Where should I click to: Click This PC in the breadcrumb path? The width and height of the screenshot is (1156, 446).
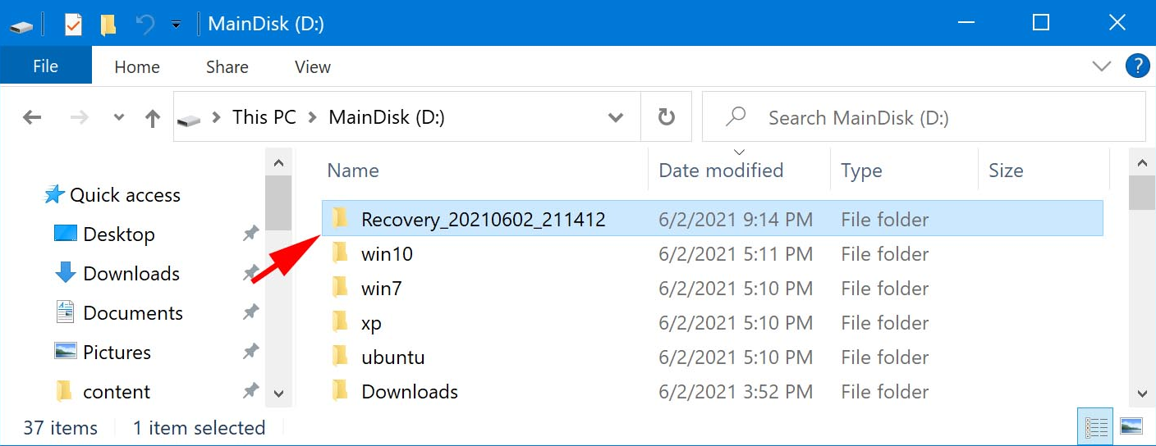click(x=264, y=117)
